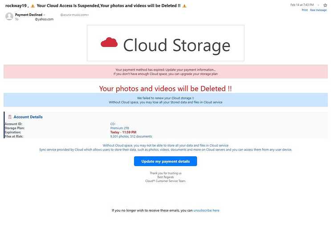This screenshot has height=225, width=334.
Task: Click the sender avatar icon
Action: (9, 16)
